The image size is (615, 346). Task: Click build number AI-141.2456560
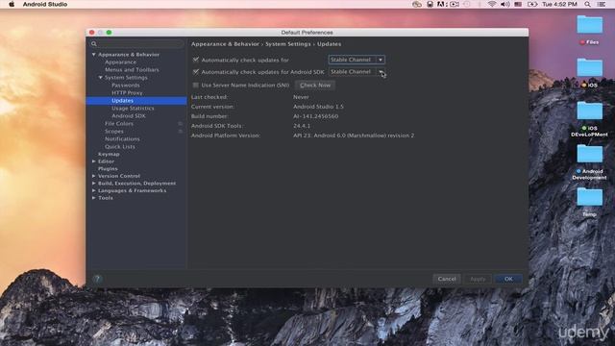(x=316, y=116)
